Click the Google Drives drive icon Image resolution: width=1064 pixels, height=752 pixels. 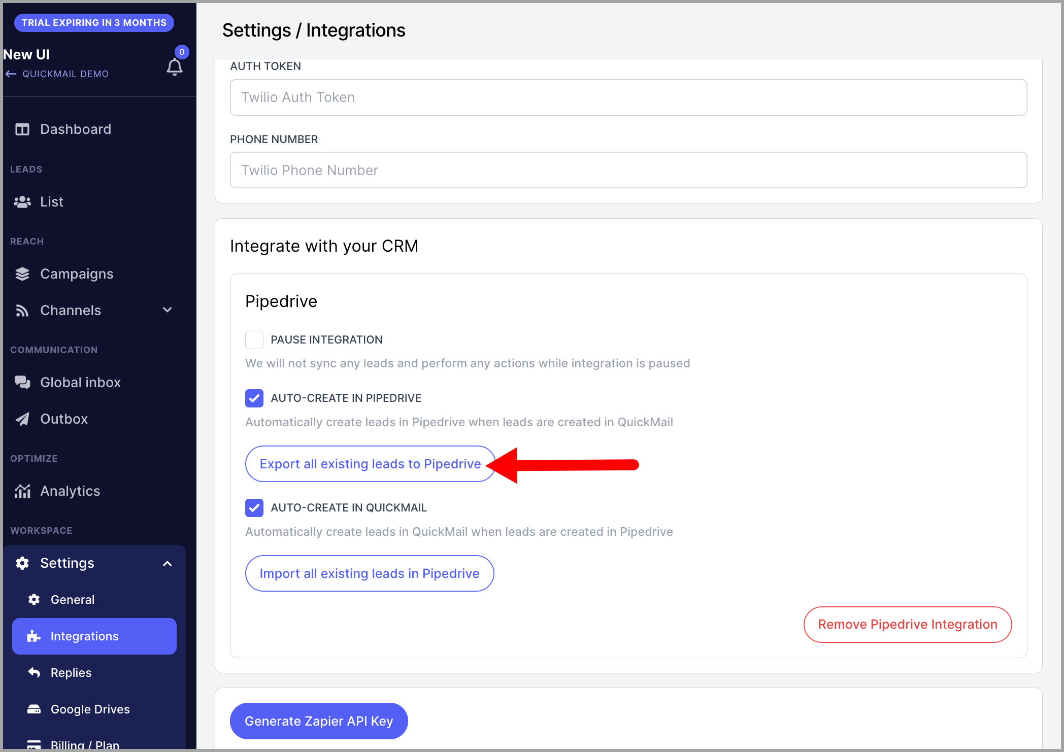(x=34, y=709)
